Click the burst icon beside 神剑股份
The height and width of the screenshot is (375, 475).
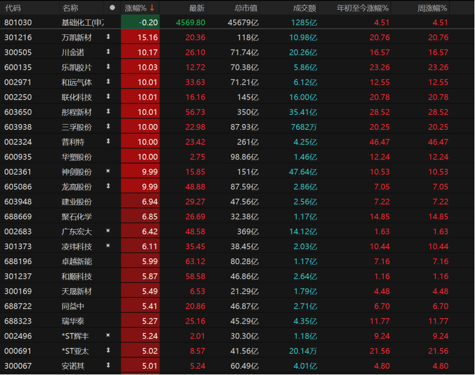tap(108, 171)
